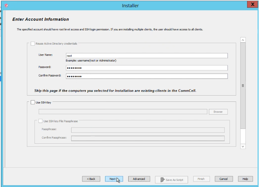259x187 pixels.
Task: Click the 'Skip this page' note text
Action: [115, 91]
